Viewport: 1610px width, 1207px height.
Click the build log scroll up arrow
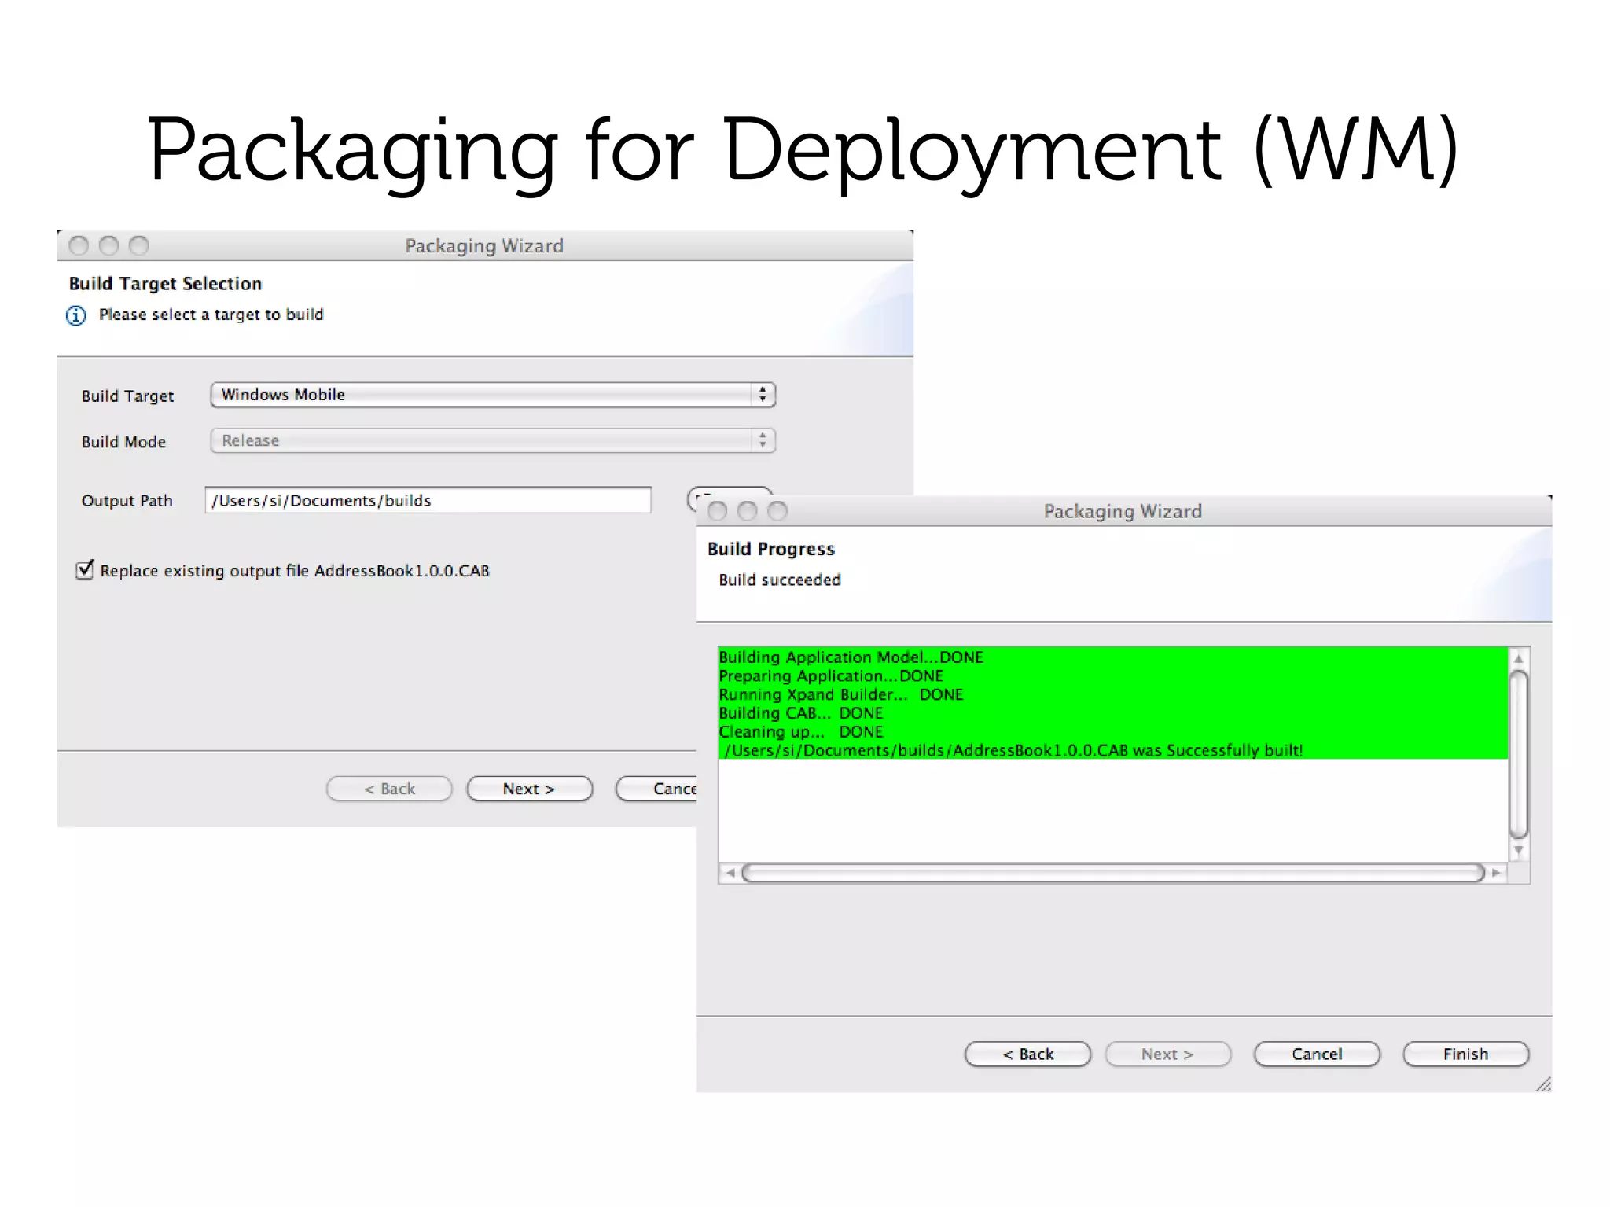[1519, 658]
